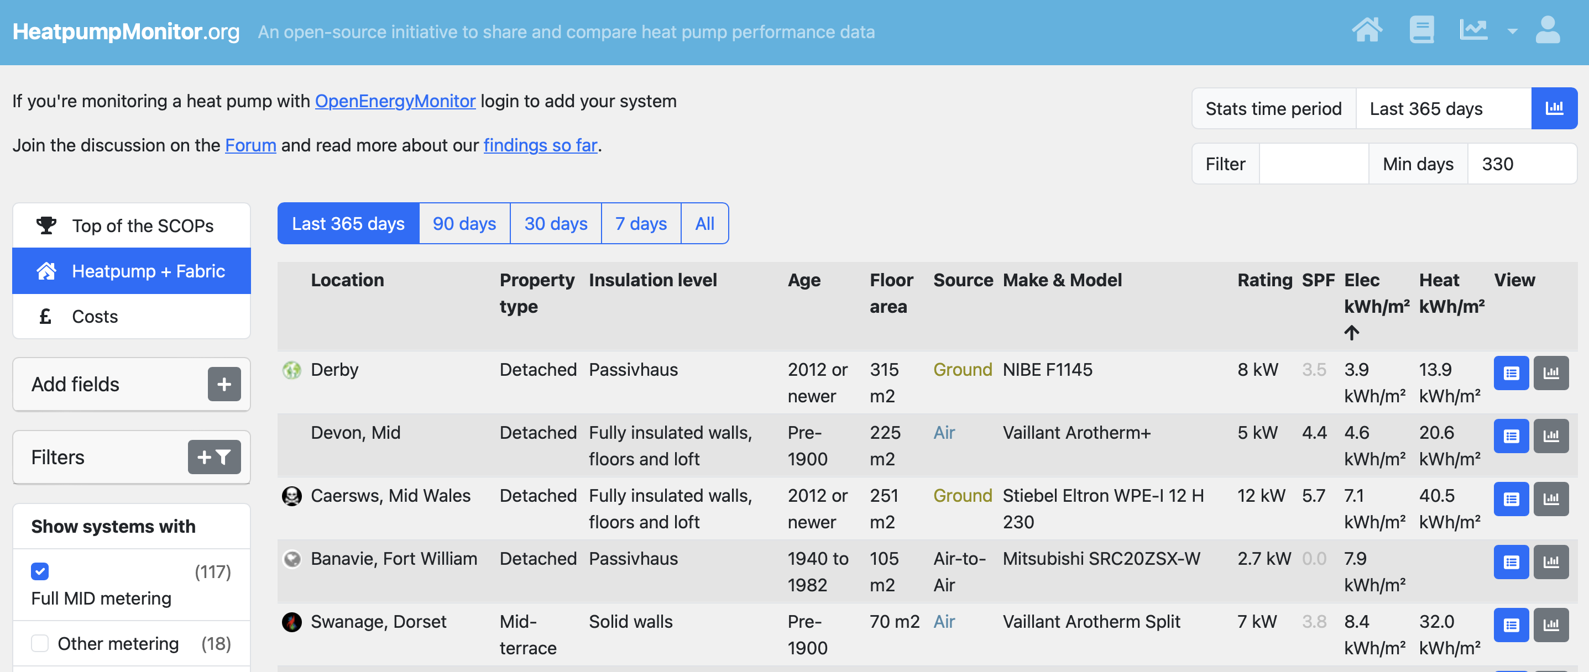Sort by Floor area column header
The height and width of the screenshot is (672, 1589).
[891, 293]
